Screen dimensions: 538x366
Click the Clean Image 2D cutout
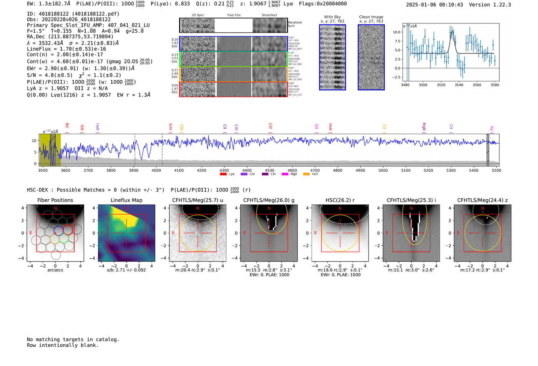(371, 57)
